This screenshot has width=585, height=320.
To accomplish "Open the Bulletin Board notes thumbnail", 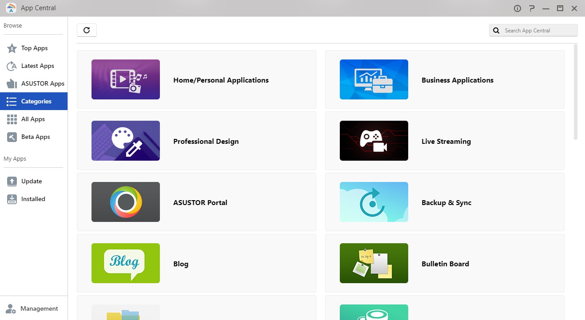I will (x=374, y=263).
